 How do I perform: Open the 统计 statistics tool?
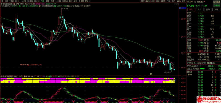point(158,1)
